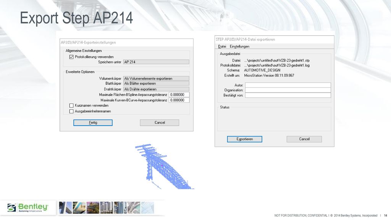The image size is (391, 220).
Task: Open the Volumenkörper export dropdown
Action: (156, 78)
